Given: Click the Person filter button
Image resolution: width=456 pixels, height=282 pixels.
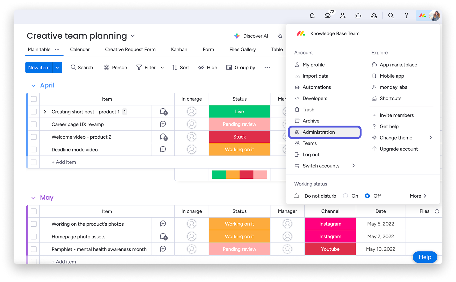Looking at the screenshot, I should [115, 68].
